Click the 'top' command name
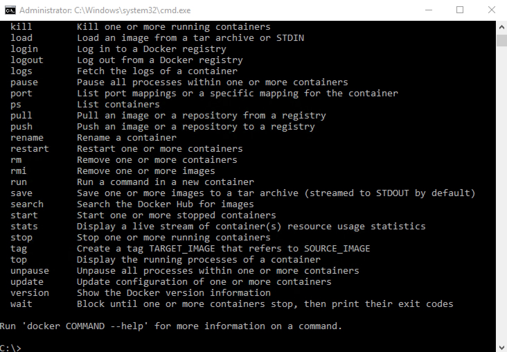Viewport: 507px width, 352px height. coord(18,260)
